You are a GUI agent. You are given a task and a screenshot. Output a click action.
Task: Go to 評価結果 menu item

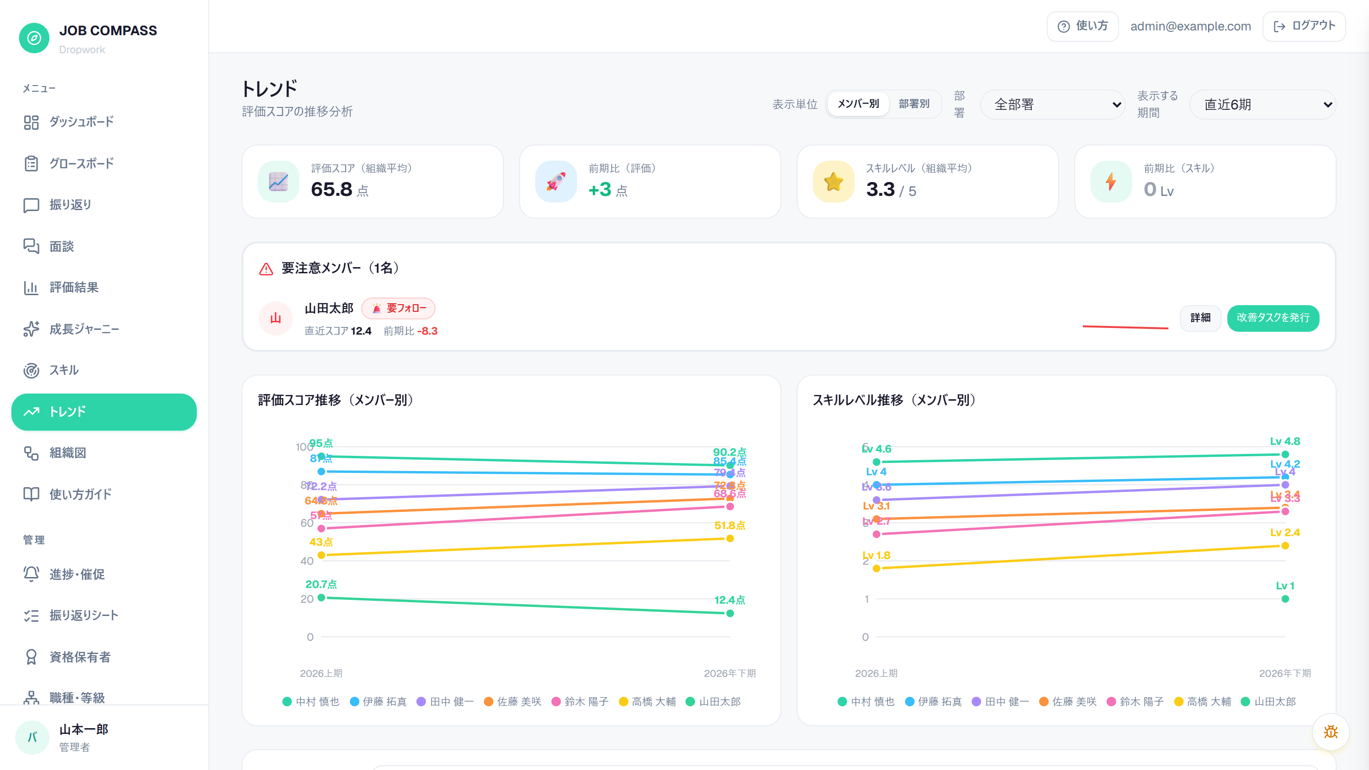(x=104, y=288)
